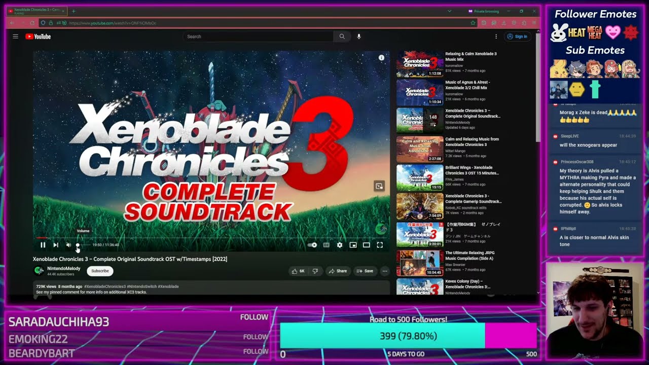Pause the video
The height and width of the screenshot is (365, 649).
tap(43, 245)
